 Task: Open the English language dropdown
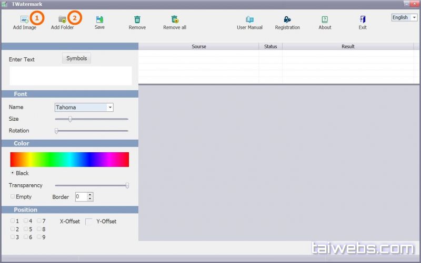414,17
